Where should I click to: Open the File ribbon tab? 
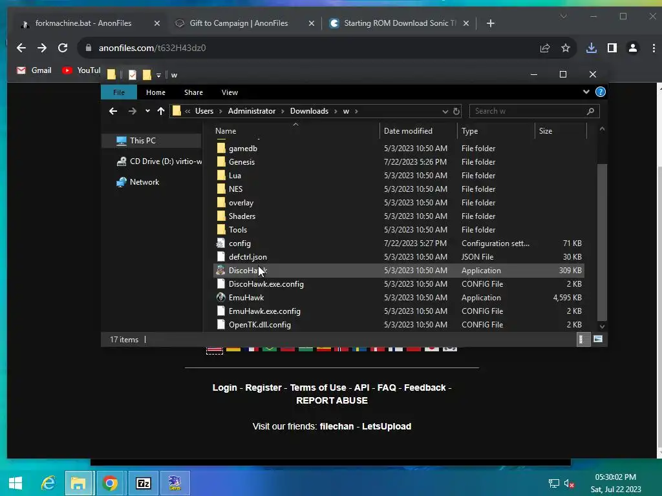119,92
